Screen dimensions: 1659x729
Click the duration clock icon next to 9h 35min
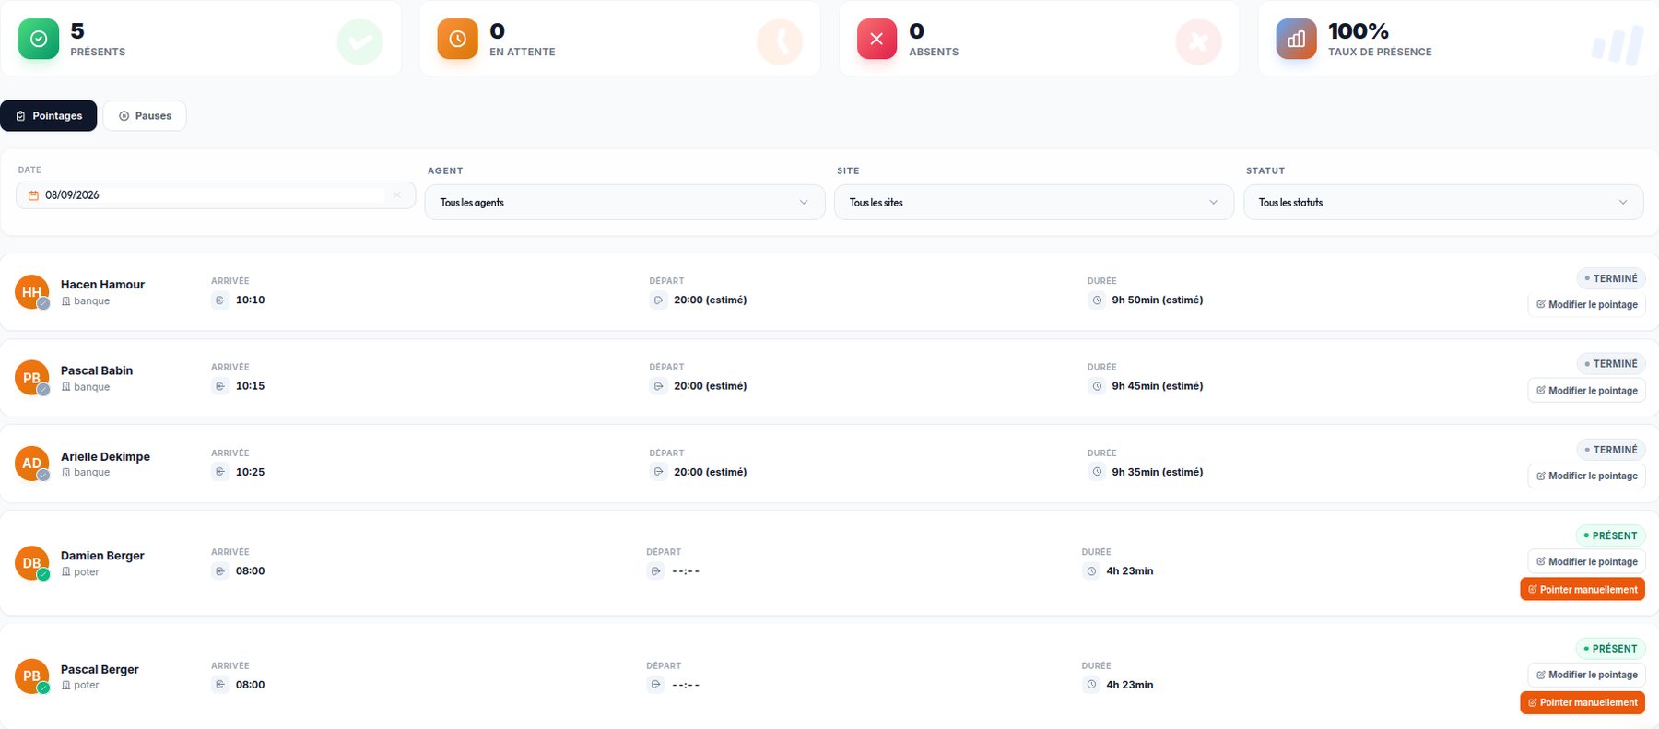[1097, 472]
